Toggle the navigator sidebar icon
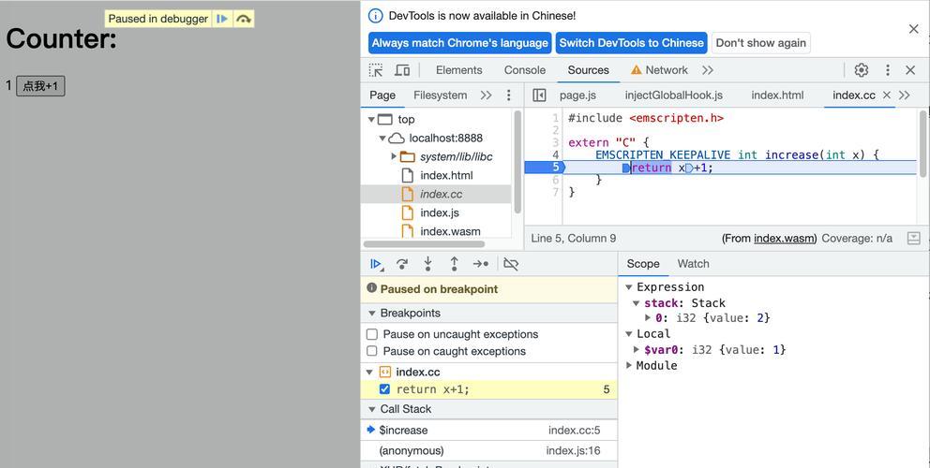The width and height of the screenshot is (930, 468). click(539, 95)
